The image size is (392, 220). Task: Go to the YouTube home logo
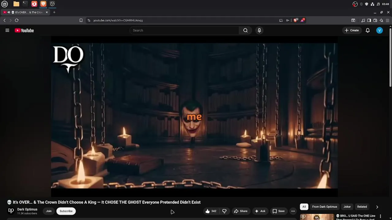[x=24, y=30]
